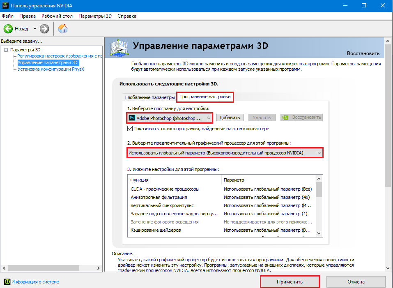The image size is (393, 288).
Task: Open the Adobe Photoshop program dropdown
Action: pos(170,118)
